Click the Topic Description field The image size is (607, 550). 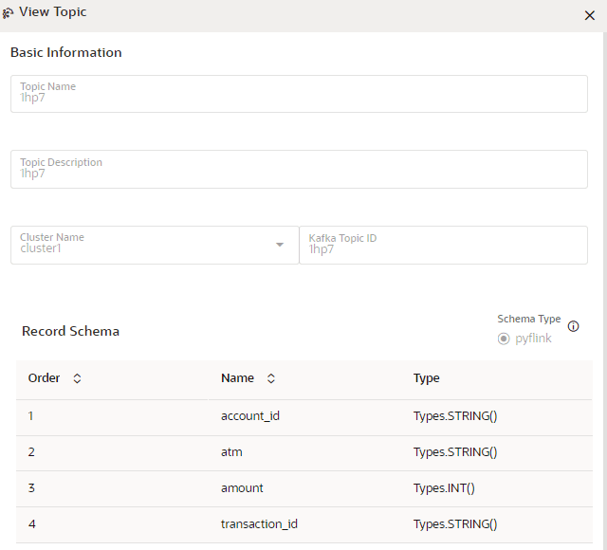(x=299, y=169)
